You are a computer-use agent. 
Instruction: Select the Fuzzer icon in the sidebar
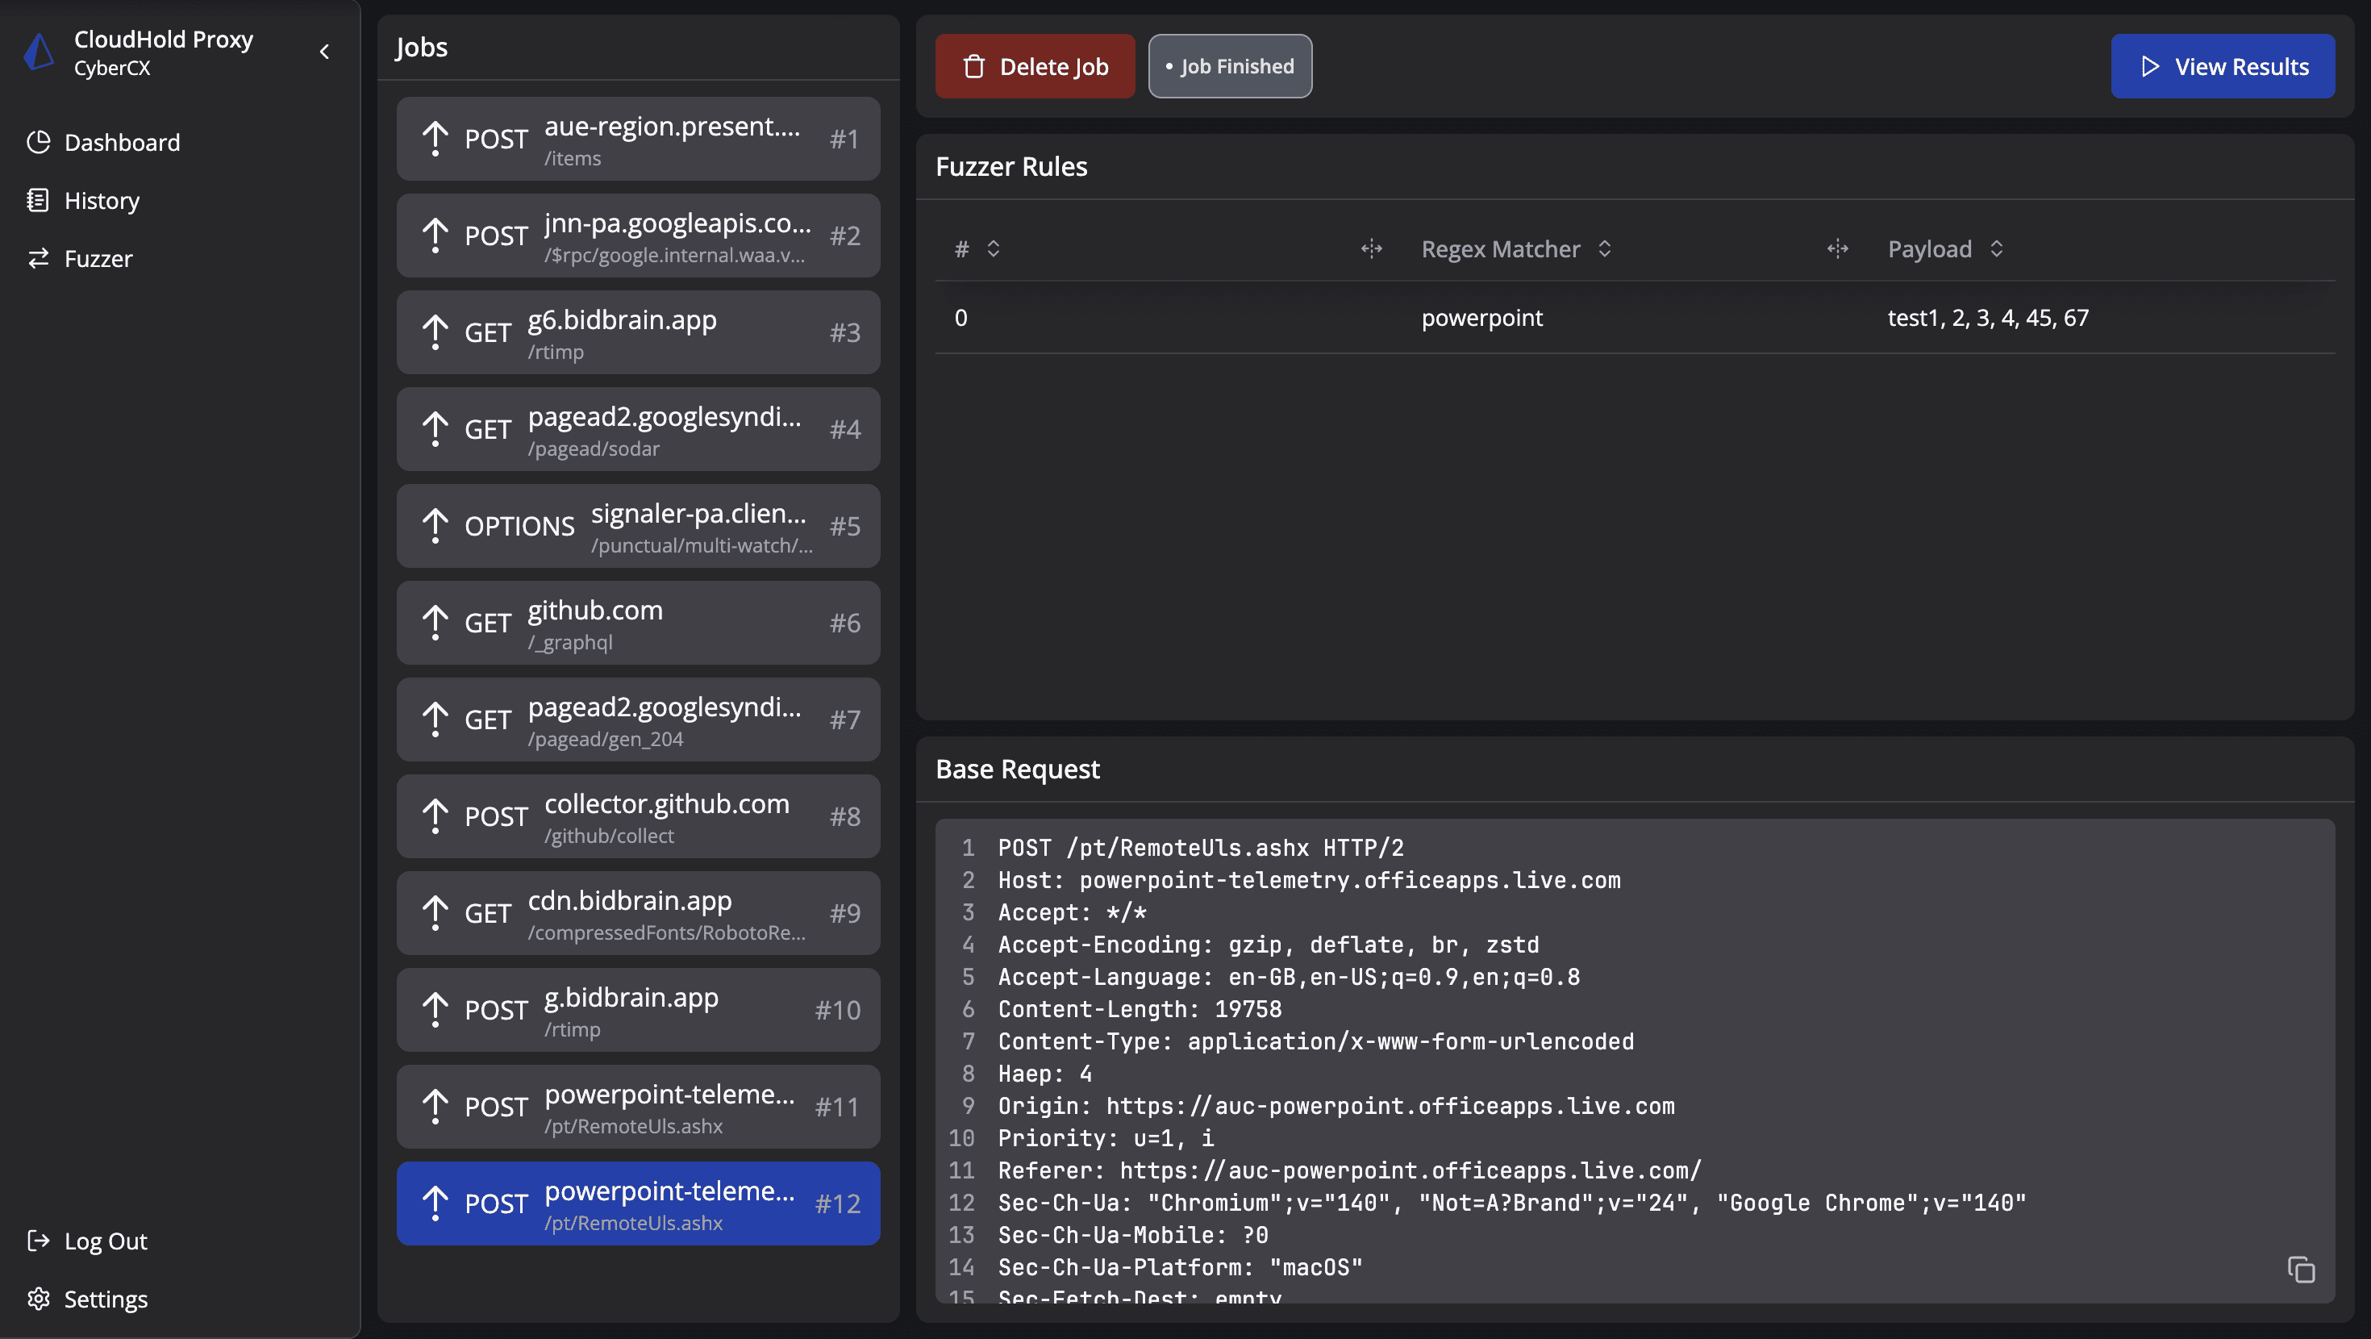coord(39,259)
